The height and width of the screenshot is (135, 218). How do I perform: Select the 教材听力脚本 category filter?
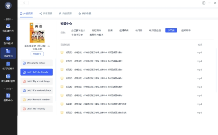96,35
